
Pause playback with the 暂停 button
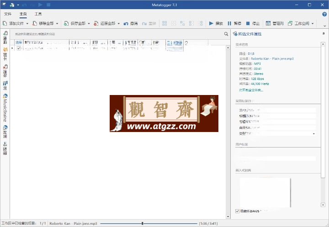pos(234,23)
